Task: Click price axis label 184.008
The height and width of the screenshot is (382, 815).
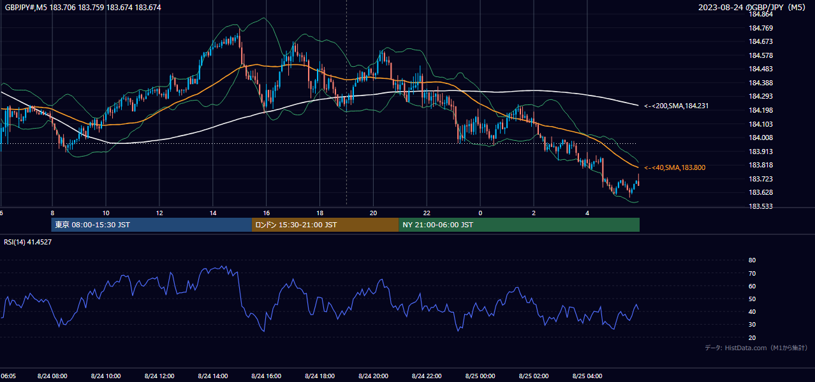Action: (x=760, y=138)
